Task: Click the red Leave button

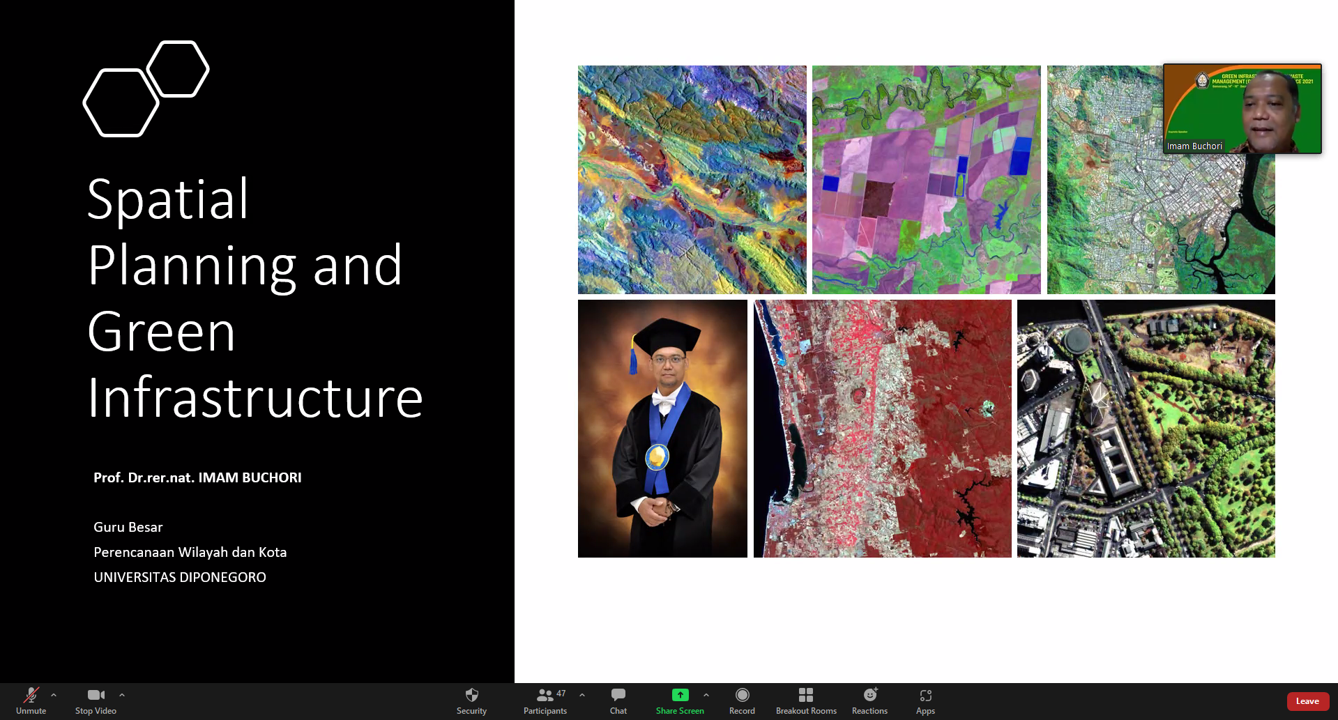Action: tap(1307, 701)
